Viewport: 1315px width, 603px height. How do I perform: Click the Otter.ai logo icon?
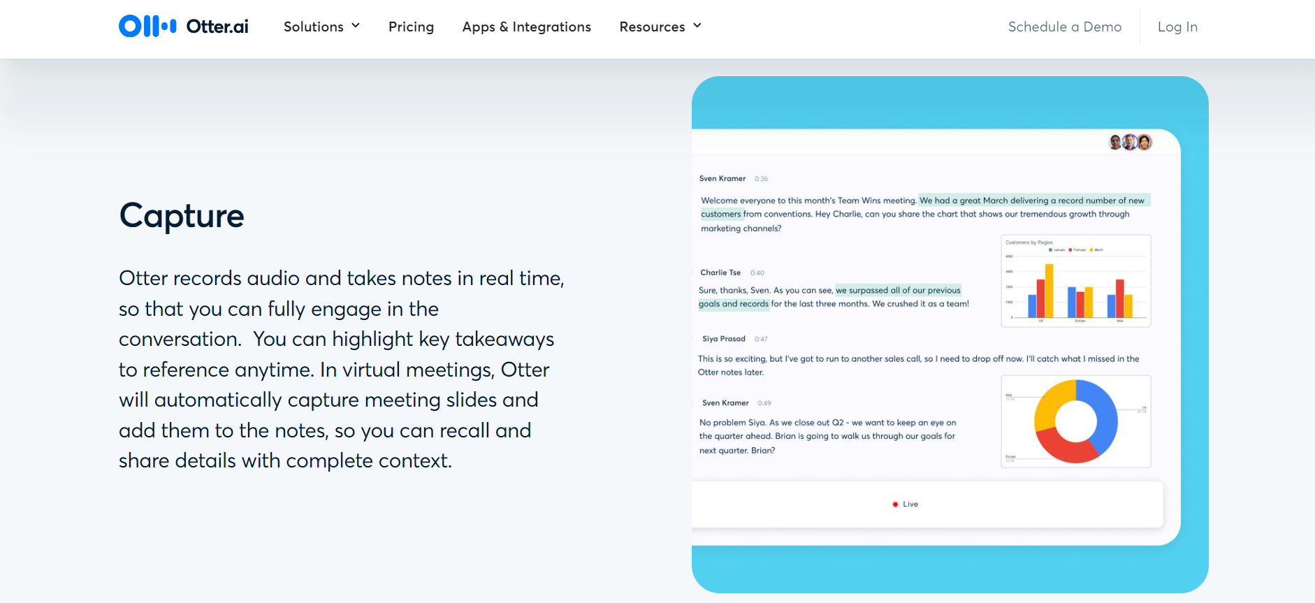point(147,27)
